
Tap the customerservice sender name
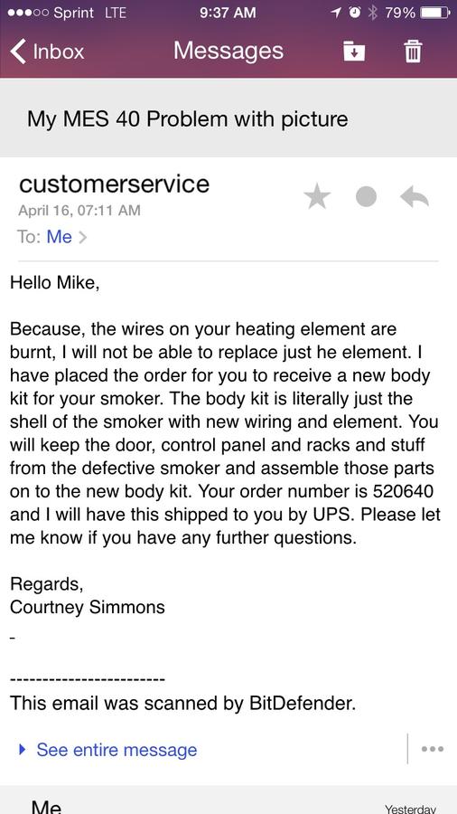click(114, 184)
